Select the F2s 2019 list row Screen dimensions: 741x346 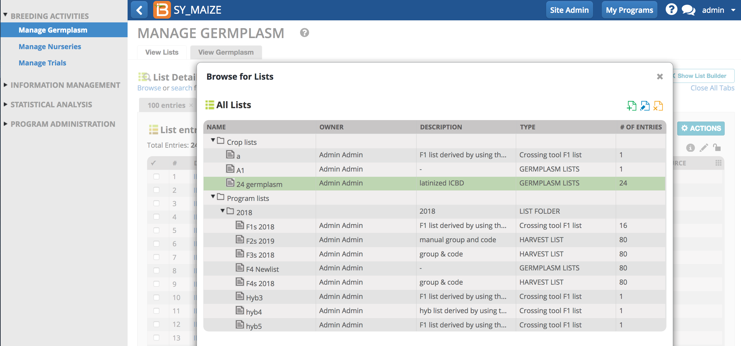click(434, 240)
